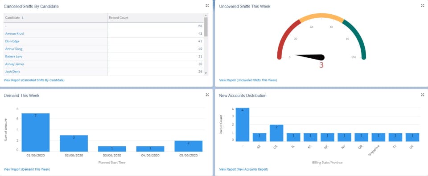The image size is (428, 176).
Task: Click the CA bar in New Accounts chart
Action: click(276, 133)
